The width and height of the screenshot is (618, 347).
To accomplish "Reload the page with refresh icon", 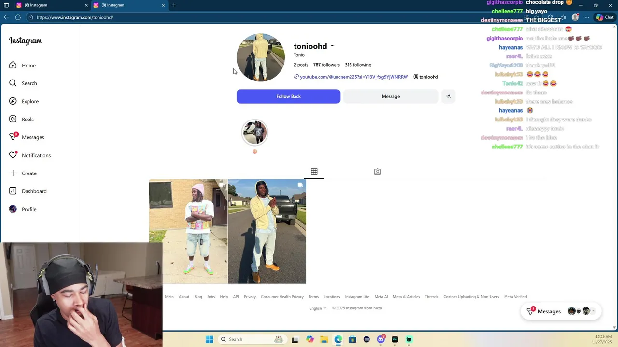I will tap(18, 17).
